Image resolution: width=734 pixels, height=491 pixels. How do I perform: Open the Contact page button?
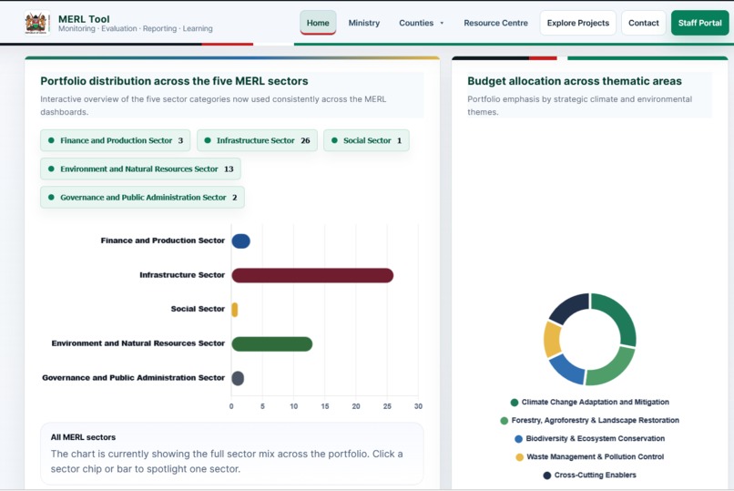tap(644, 23)
